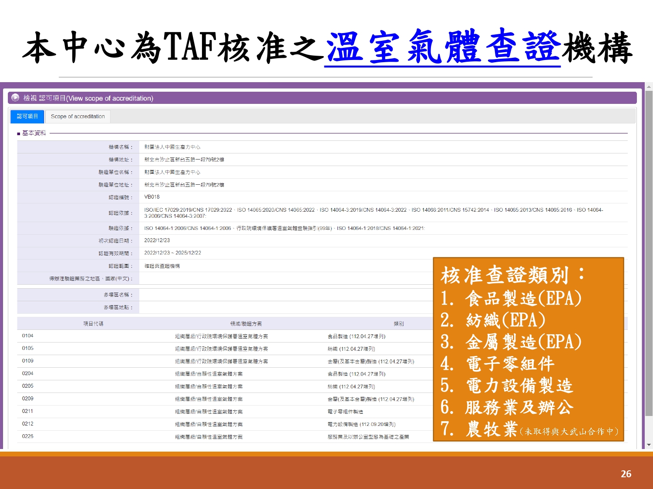Click the 領域/驗證方案 column header
653x489 pixels.
point(246,324)
